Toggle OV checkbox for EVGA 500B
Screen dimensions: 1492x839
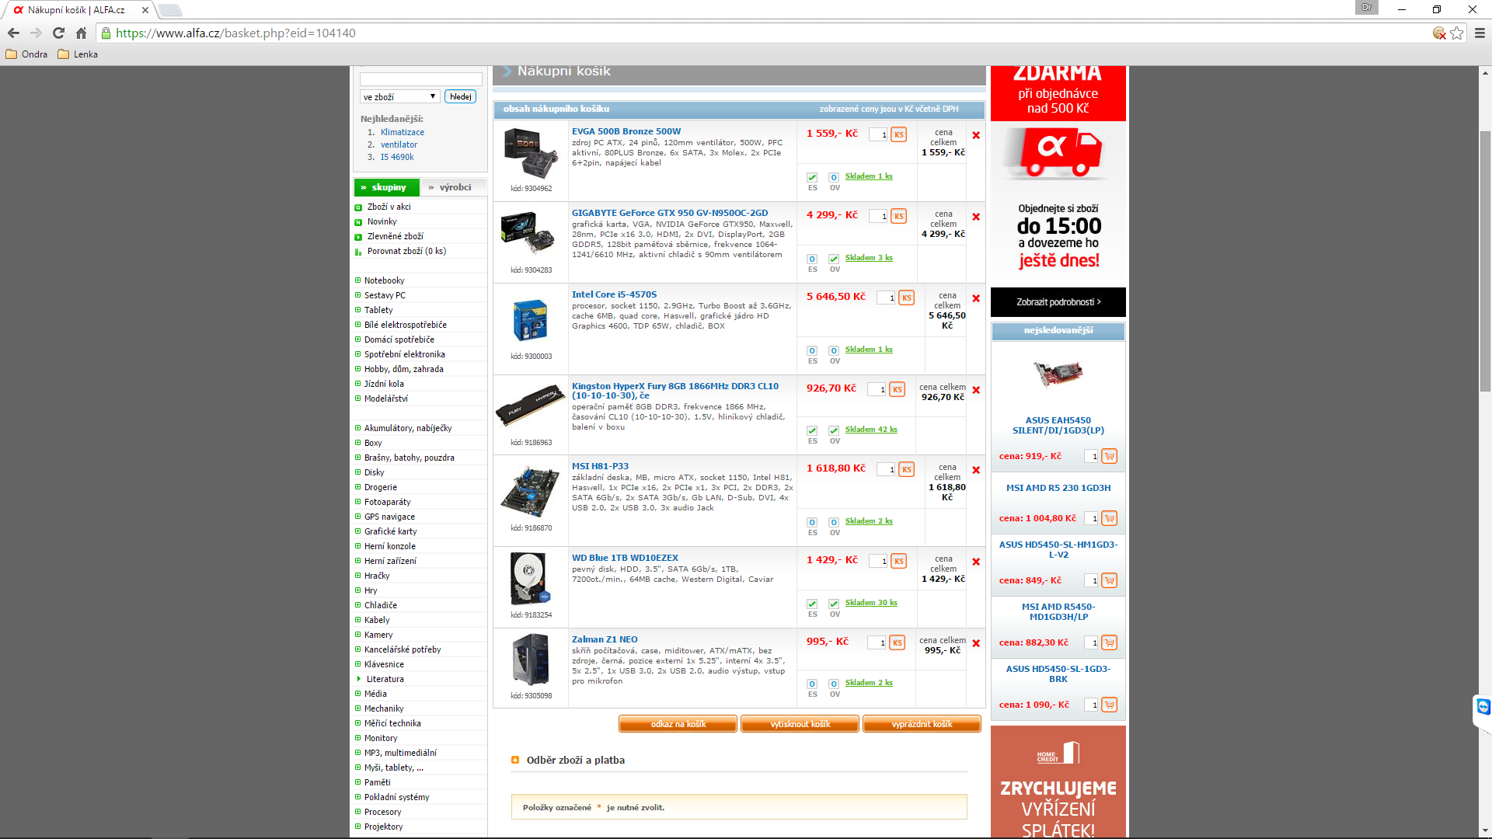tap(834, 178)
